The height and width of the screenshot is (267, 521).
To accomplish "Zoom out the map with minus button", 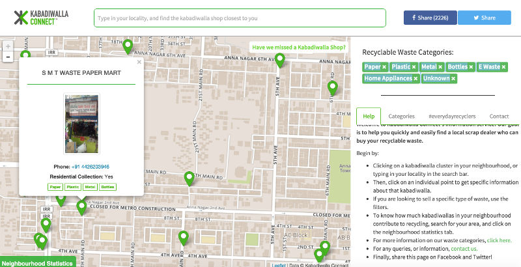I will [x=8, y=57].
